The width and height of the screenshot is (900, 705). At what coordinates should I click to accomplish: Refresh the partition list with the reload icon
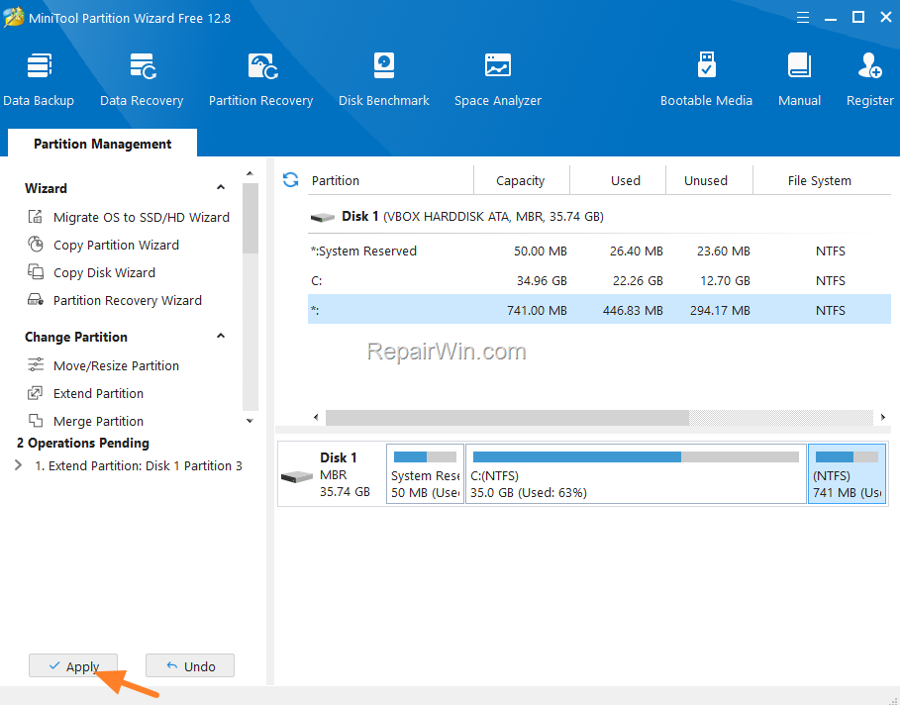click(x=290, y=180)
